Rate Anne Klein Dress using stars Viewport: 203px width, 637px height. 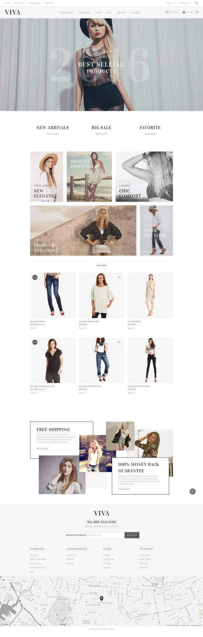[x=132, y=328]
